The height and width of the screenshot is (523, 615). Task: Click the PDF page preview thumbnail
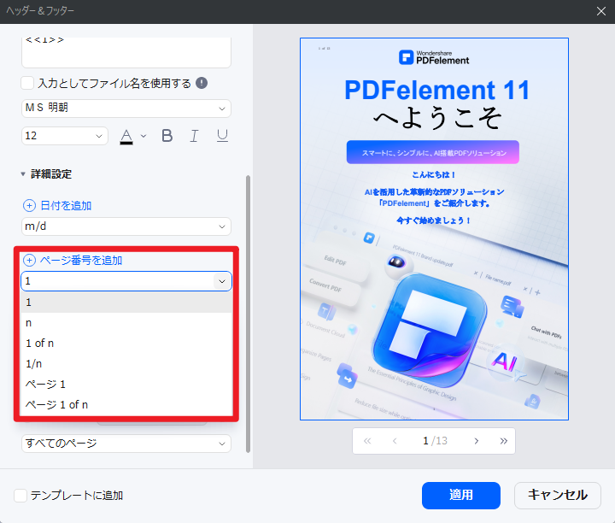[x=434, y=229]
